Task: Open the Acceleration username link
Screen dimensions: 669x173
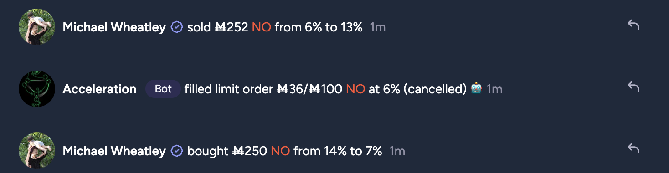Action: 99,89
